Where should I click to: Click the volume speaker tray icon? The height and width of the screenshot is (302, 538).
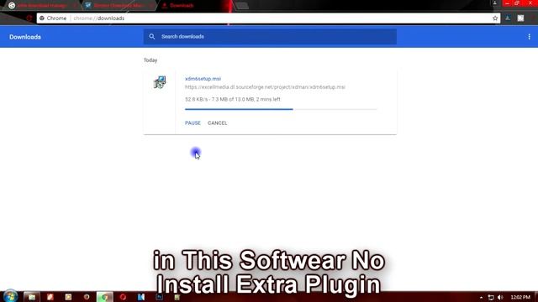pyautogui.click(x=500, y=297)
